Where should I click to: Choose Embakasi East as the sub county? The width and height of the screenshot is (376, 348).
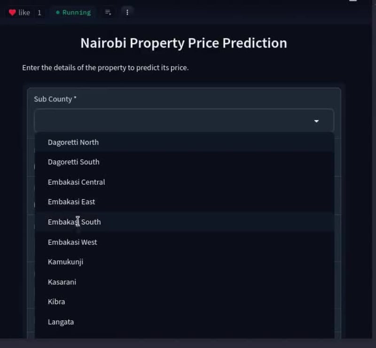point(71,202)
